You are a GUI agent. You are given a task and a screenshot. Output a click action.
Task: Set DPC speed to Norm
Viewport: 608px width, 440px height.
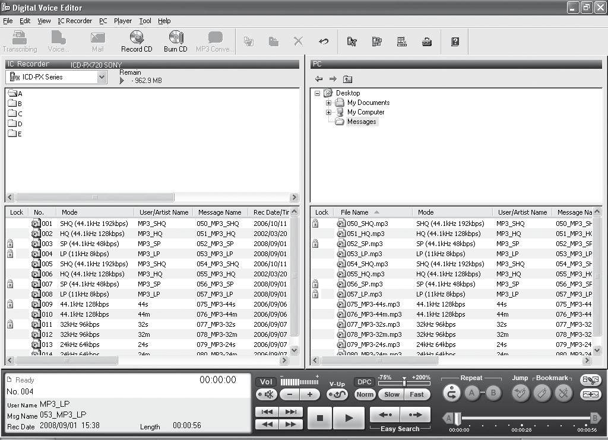365,395
